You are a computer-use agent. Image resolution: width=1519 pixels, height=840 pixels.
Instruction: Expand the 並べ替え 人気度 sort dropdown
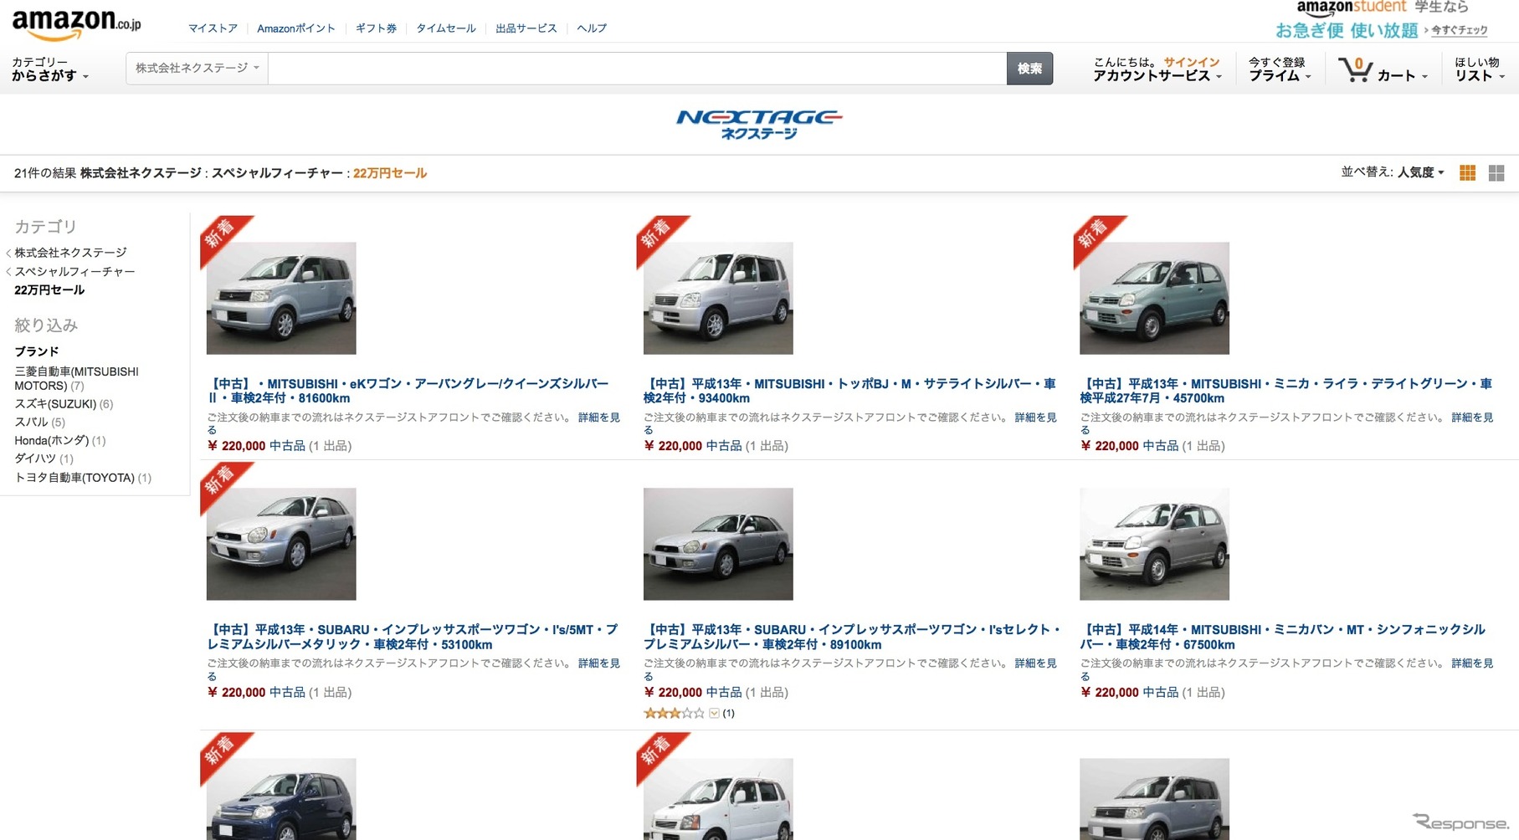(x=1419, y=172)
